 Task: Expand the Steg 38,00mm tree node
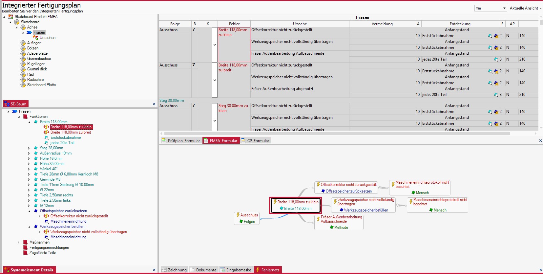point(29,148)
